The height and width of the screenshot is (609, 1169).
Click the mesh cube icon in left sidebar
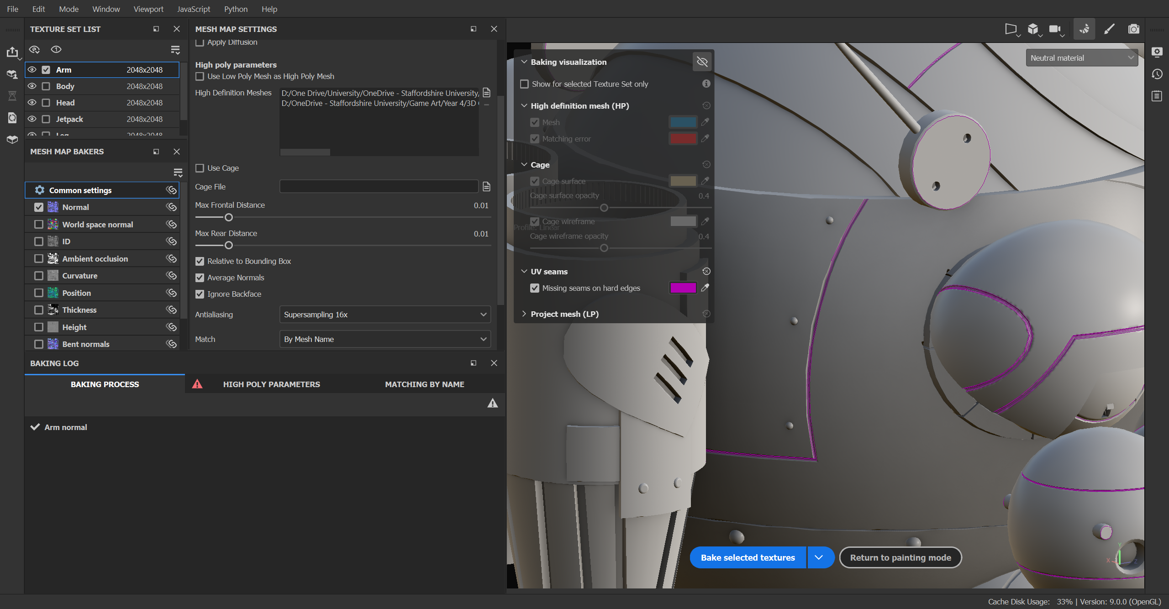pyautogui.click(x=12, y=139)
